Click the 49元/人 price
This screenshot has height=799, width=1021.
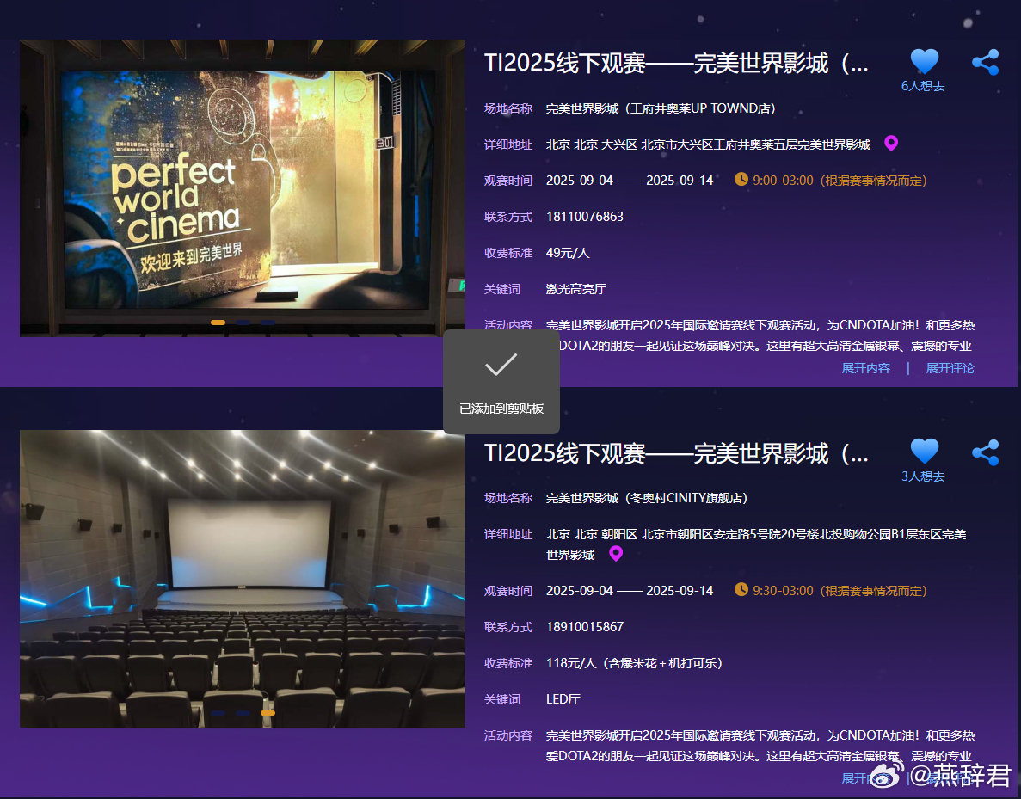click(568, 253)
